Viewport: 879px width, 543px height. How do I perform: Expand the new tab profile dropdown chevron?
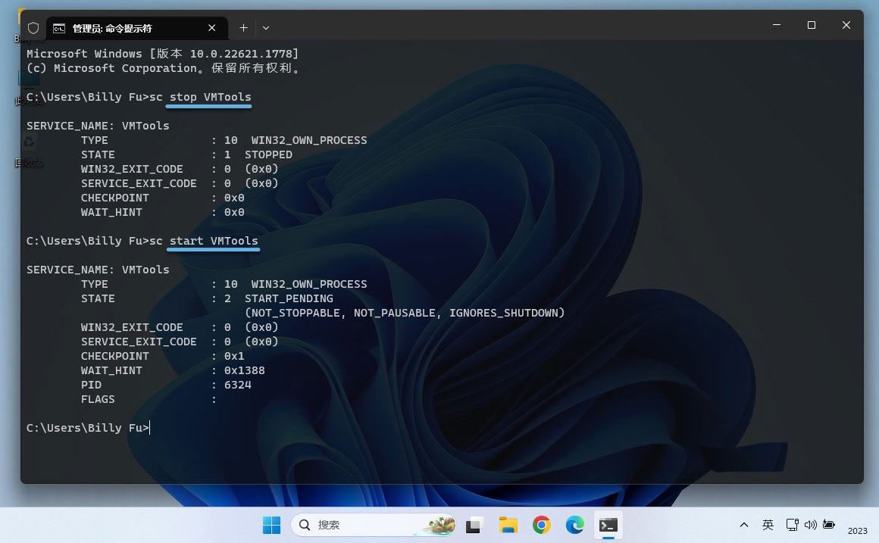coord(266,28)
